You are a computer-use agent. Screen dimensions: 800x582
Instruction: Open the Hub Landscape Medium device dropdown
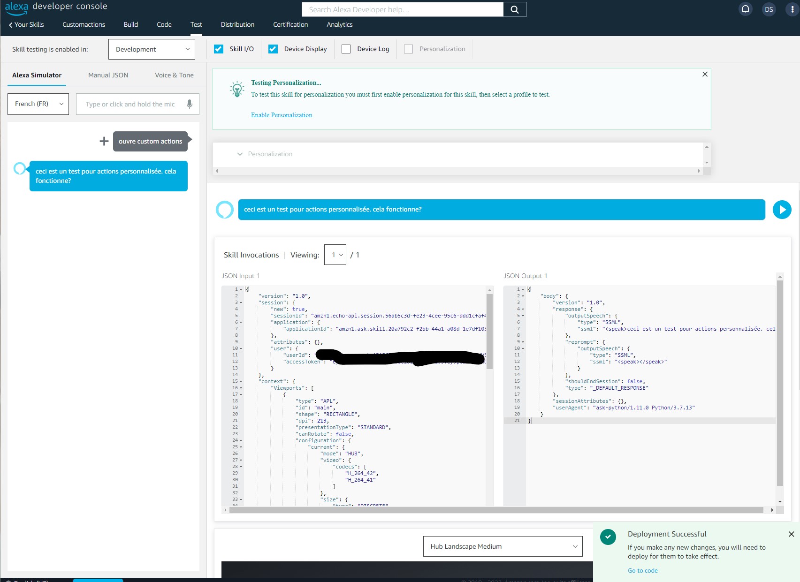[503, 546]
